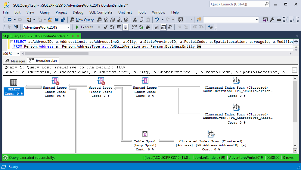301x170 pixels.
Task: Click the Specify Values for Template Parameters icon
Action: pos(210,27)
